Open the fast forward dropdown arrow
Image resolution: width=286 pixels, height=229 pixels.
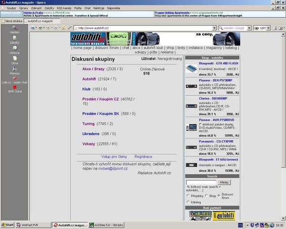point(60,28)
